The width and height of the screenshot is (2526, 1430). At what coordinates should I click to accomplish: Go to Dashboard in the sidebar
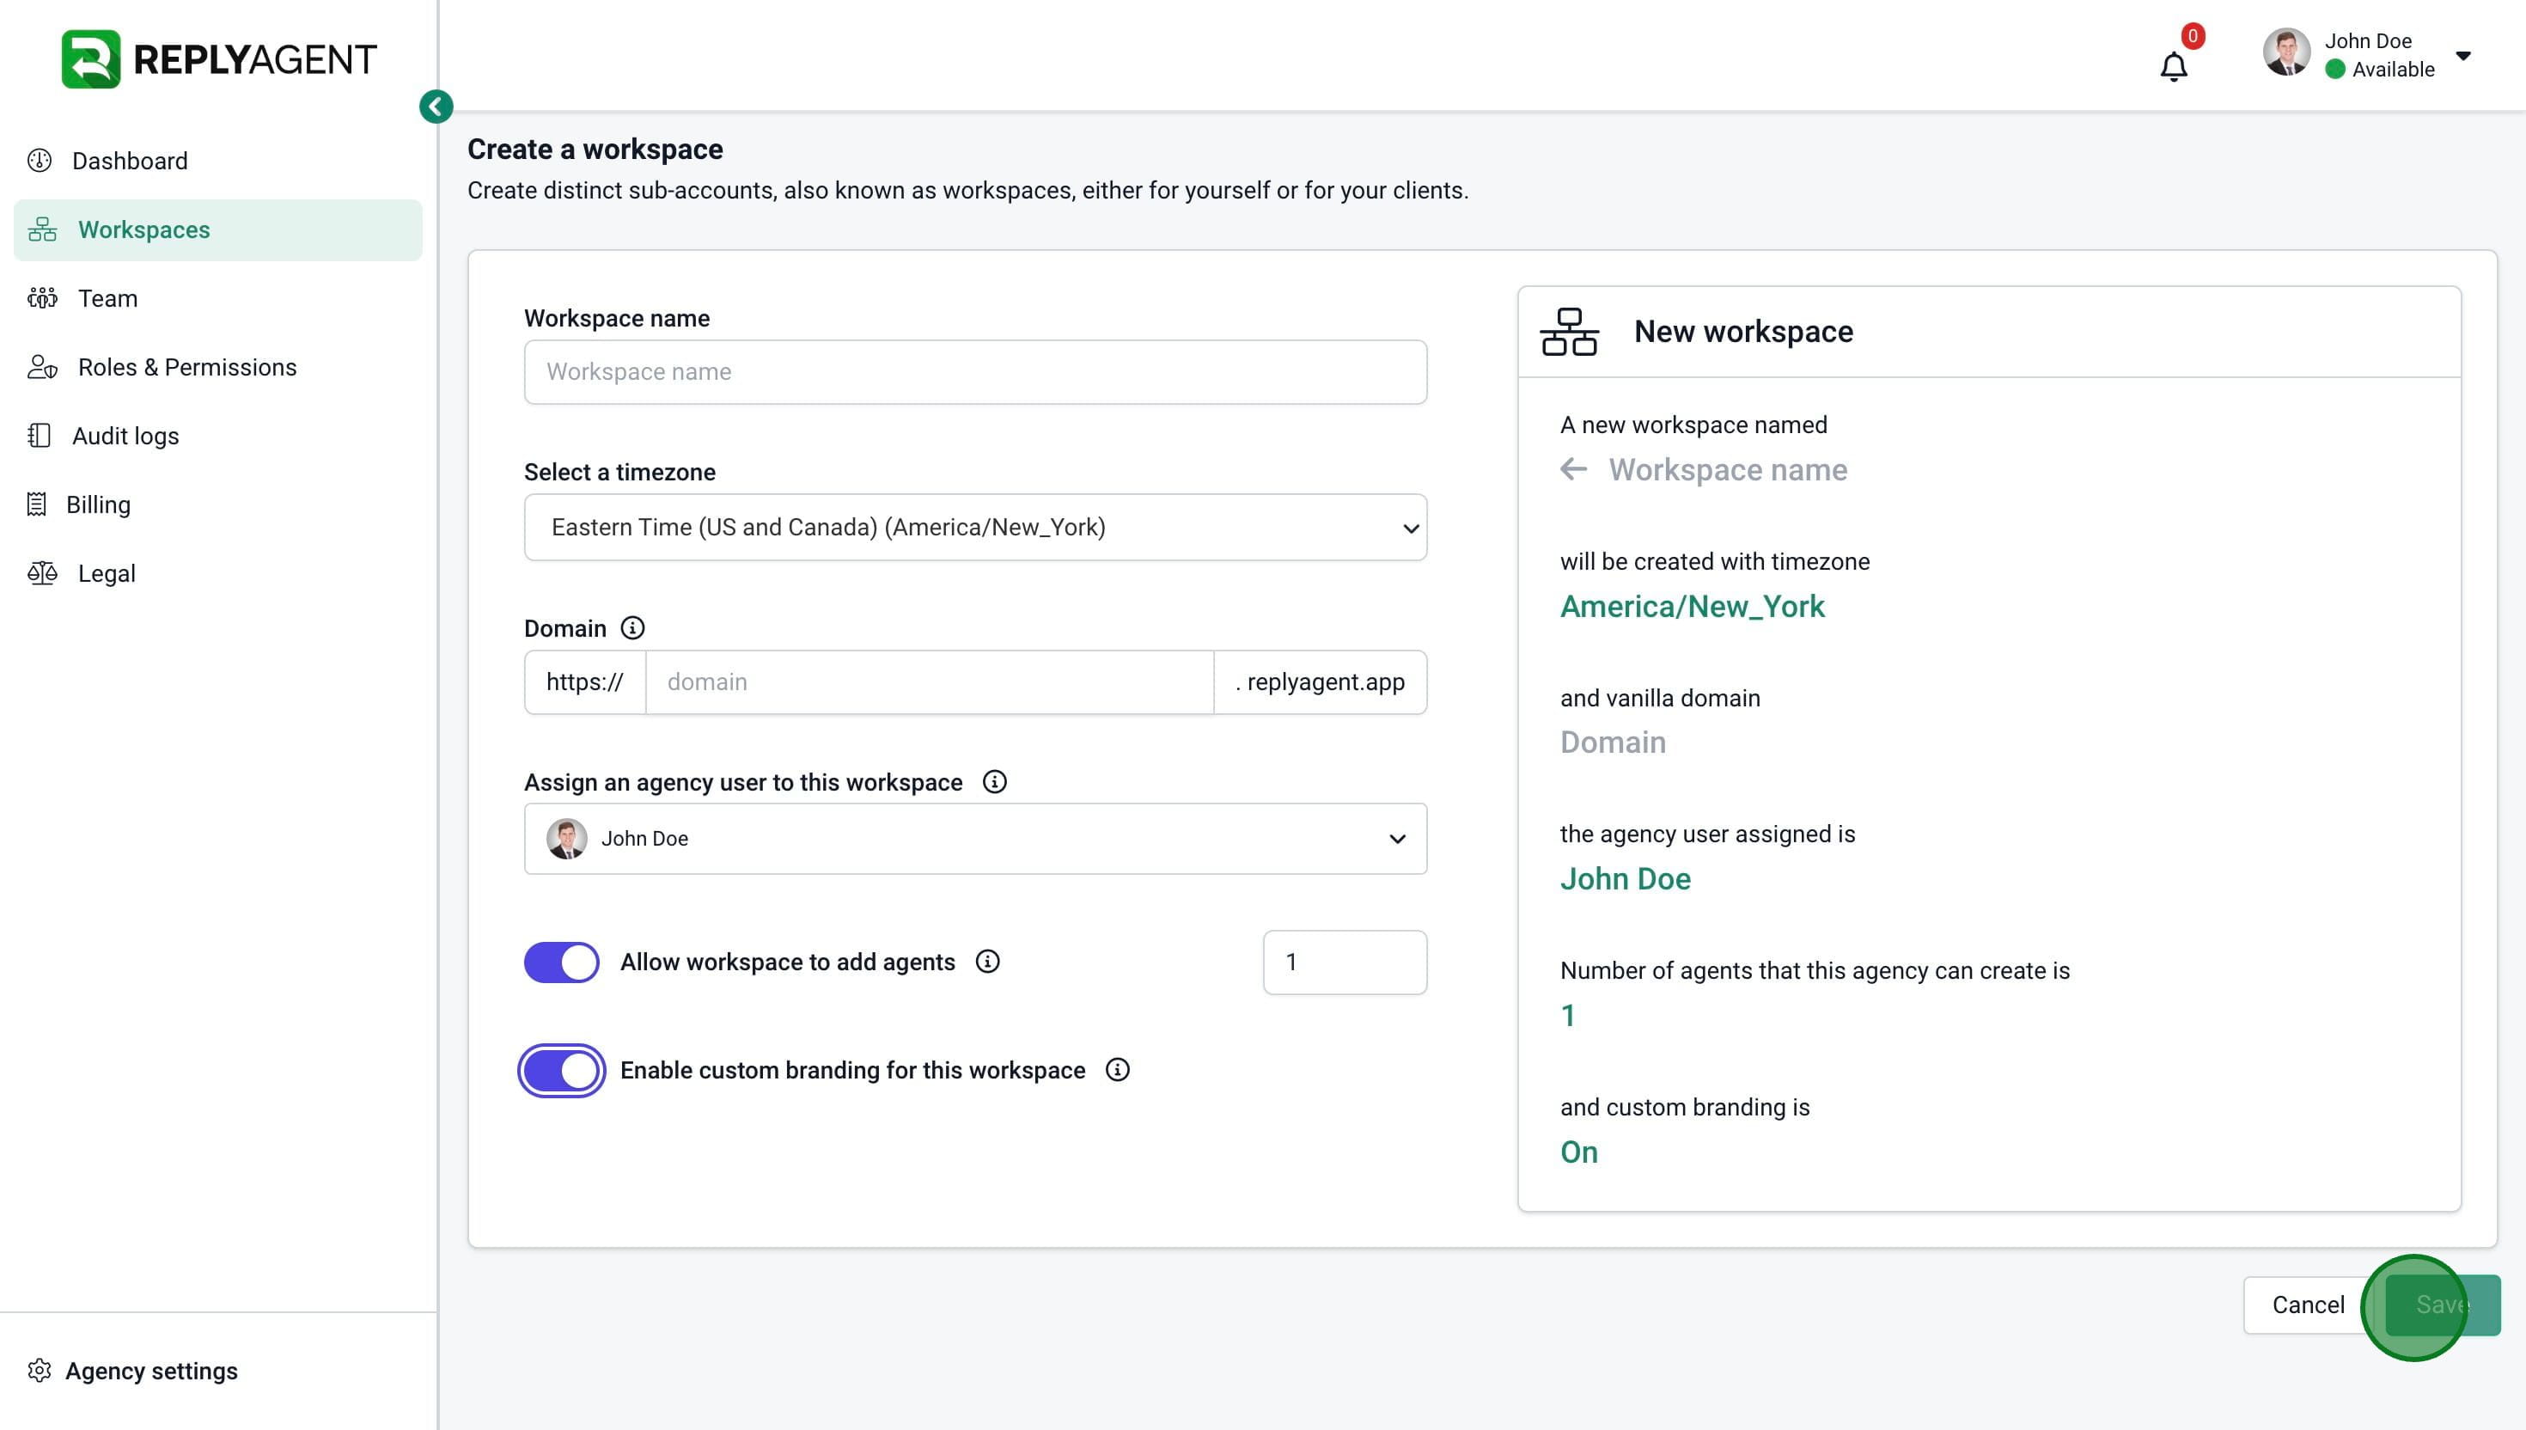(129, 161)
